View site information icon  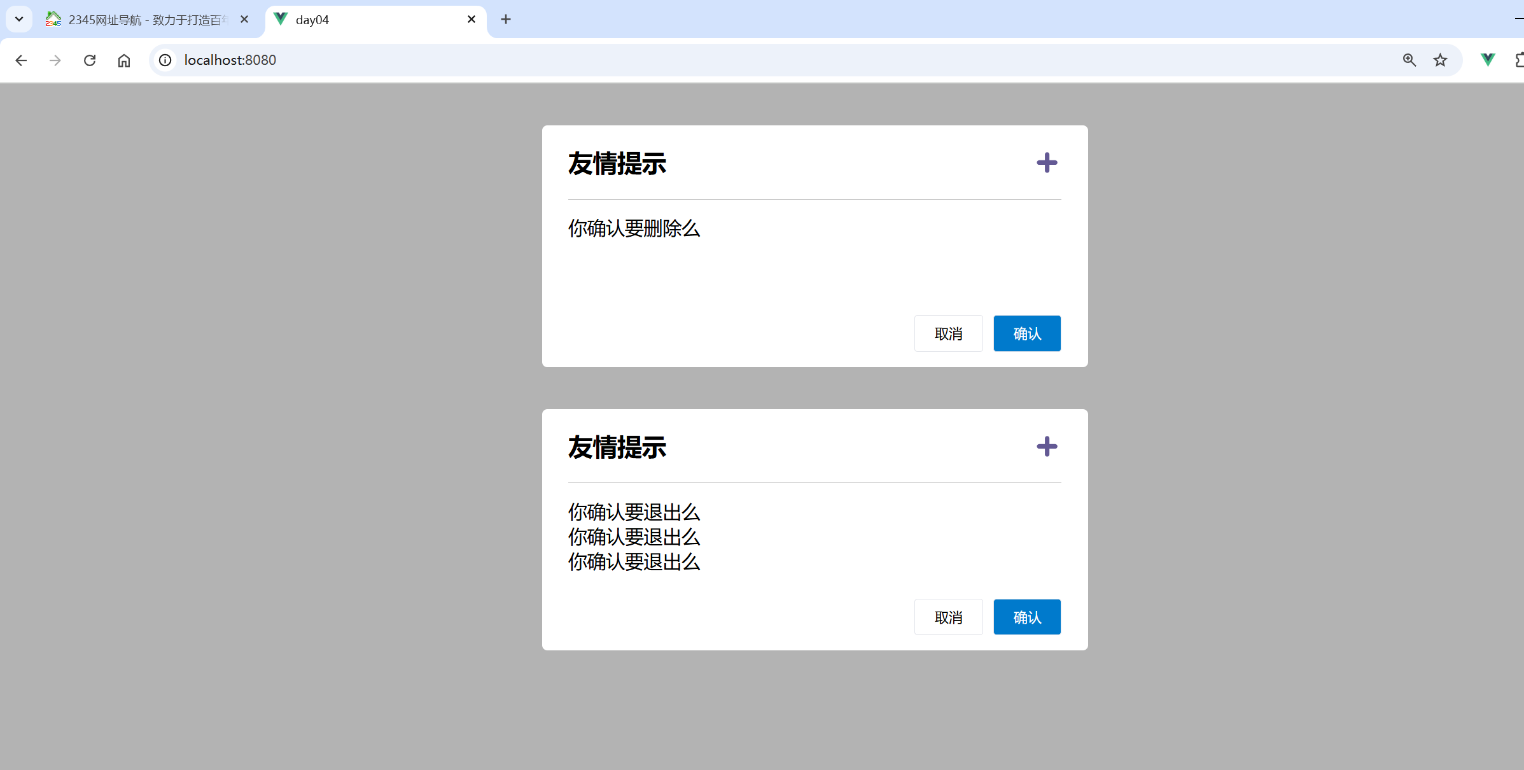click(165, 60)
